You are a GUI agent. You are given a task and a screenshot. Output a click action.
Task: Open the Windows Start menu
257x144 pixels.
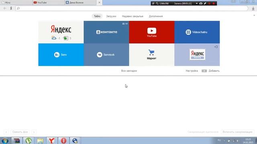(5, 140)
